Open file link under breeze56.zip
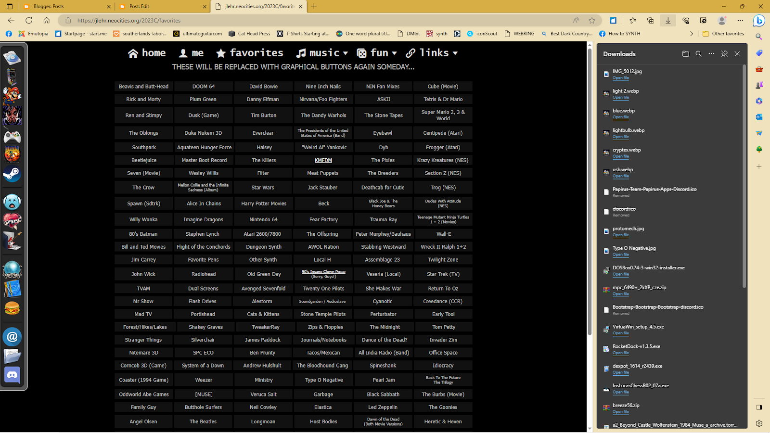The height and width of the screenshot is (433, 770). point(620,412)
